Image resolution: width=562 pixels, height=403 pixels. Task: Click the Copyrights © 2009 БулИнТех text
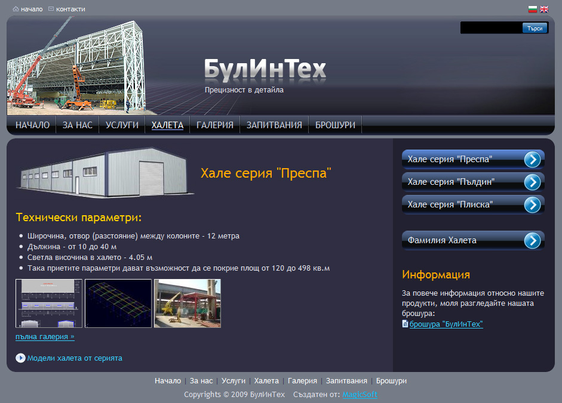234,395
